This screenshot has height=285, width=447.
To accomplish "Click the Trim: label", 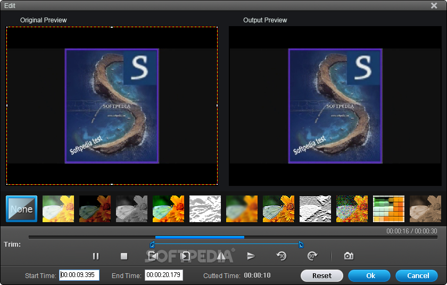I will pyautogui.click(x=12, y=244).
